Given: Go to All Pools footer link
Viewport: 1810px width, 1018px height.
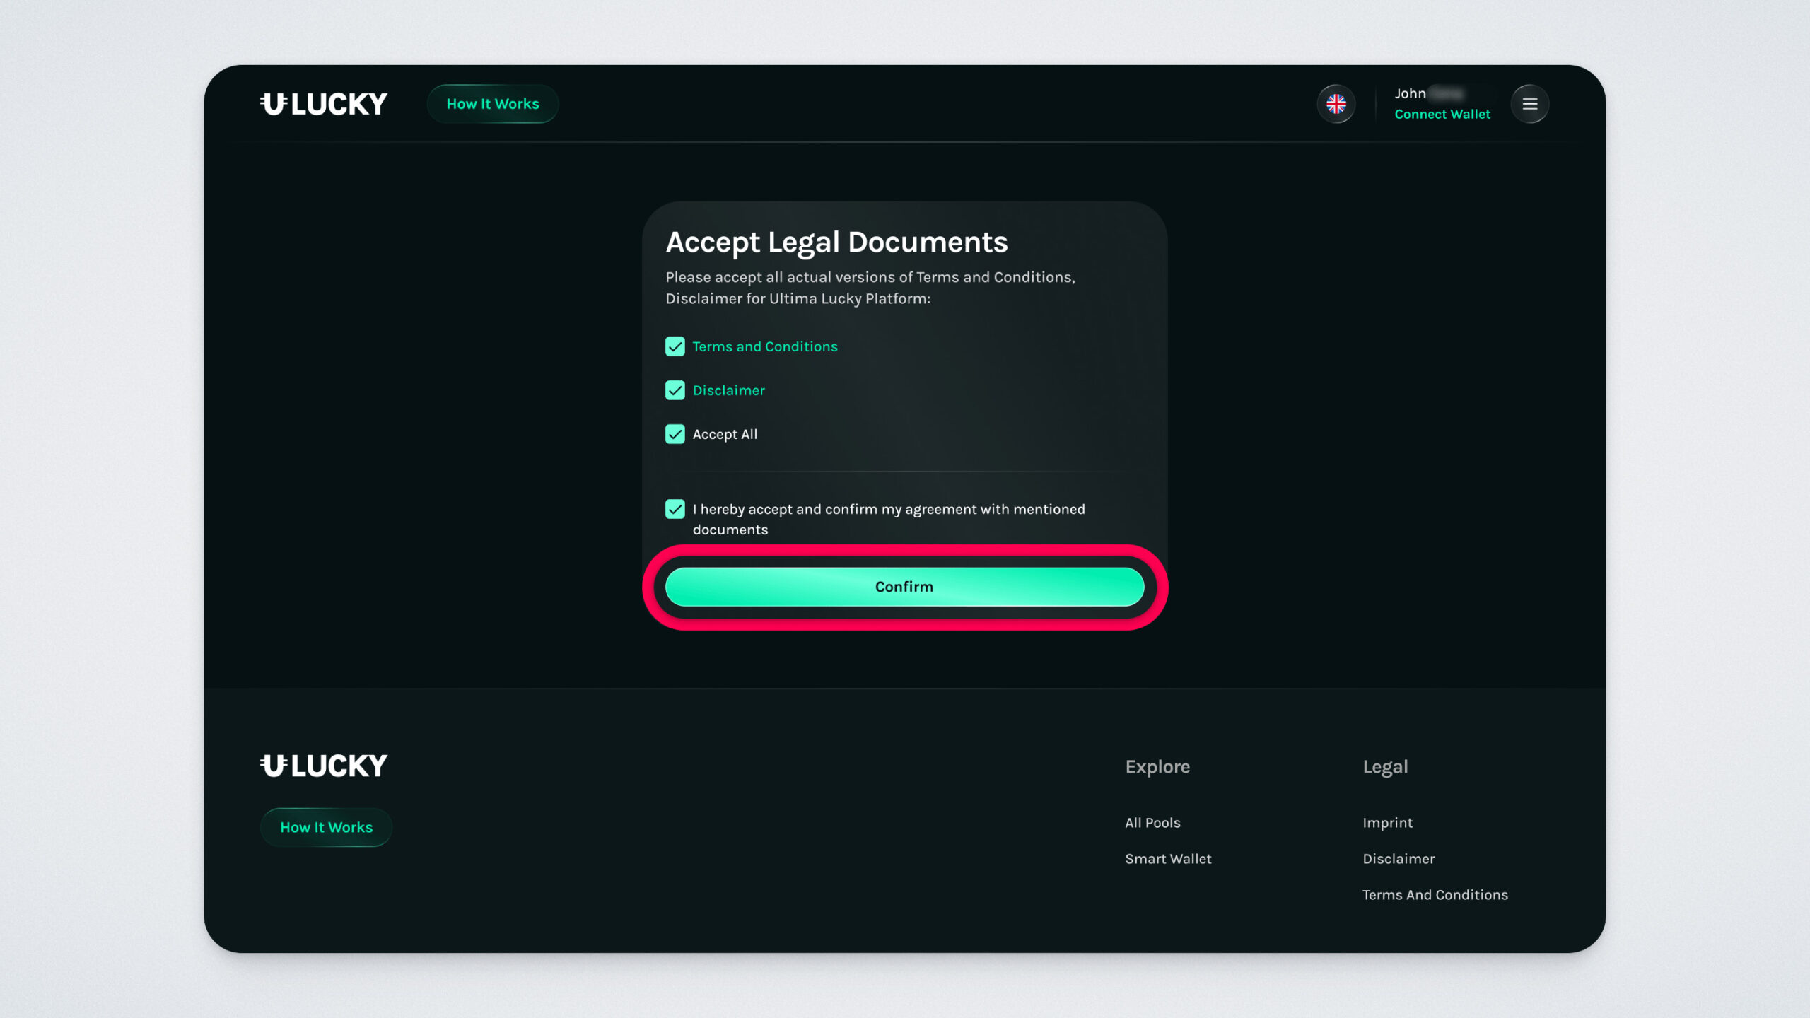Looking at the screenshot, I should tap(1152, 823).
